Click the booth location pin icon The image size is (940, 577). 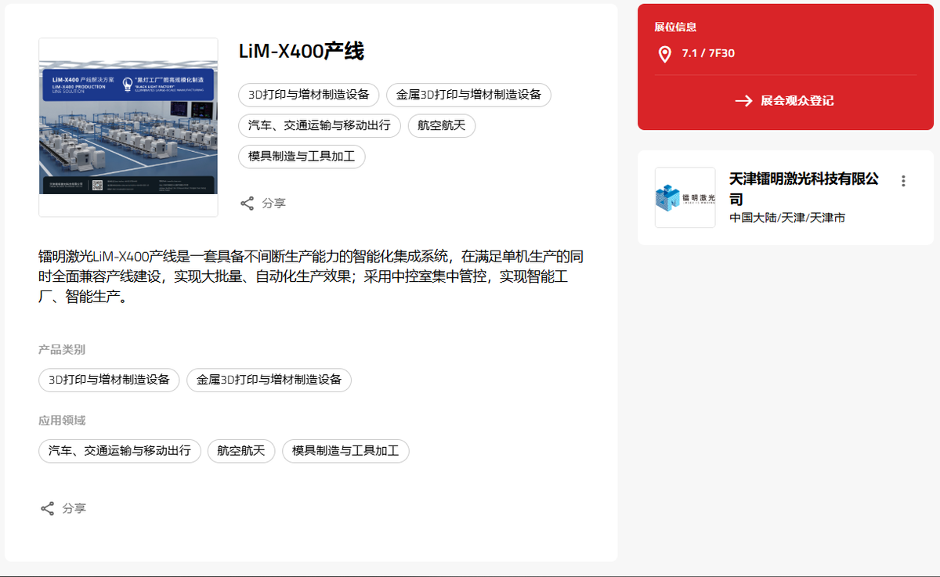coord(664,54)
